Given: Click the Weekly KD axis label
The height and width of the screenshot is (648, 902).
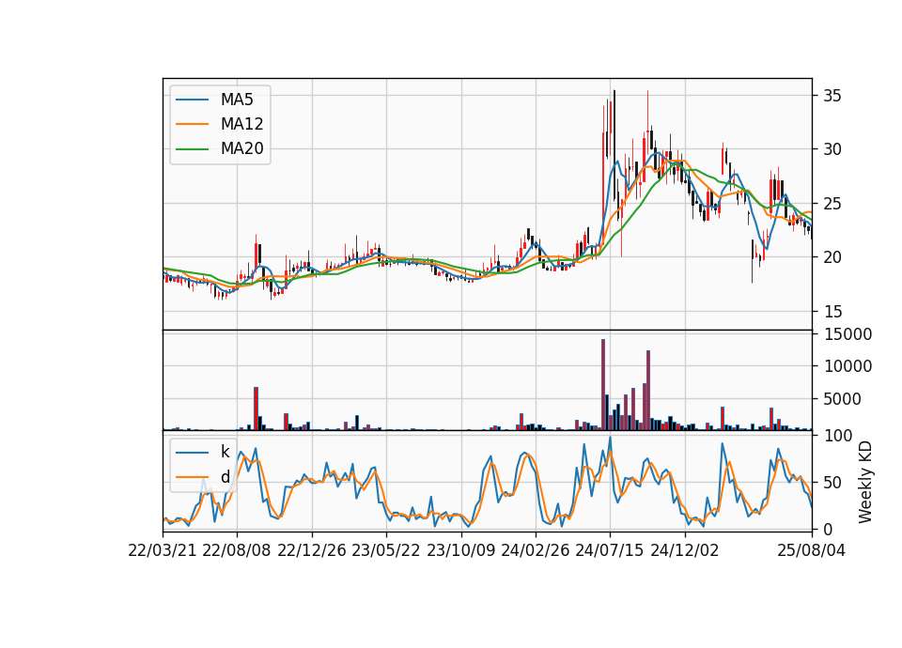Looking at the screenshot, I should (x=865, y=483).
